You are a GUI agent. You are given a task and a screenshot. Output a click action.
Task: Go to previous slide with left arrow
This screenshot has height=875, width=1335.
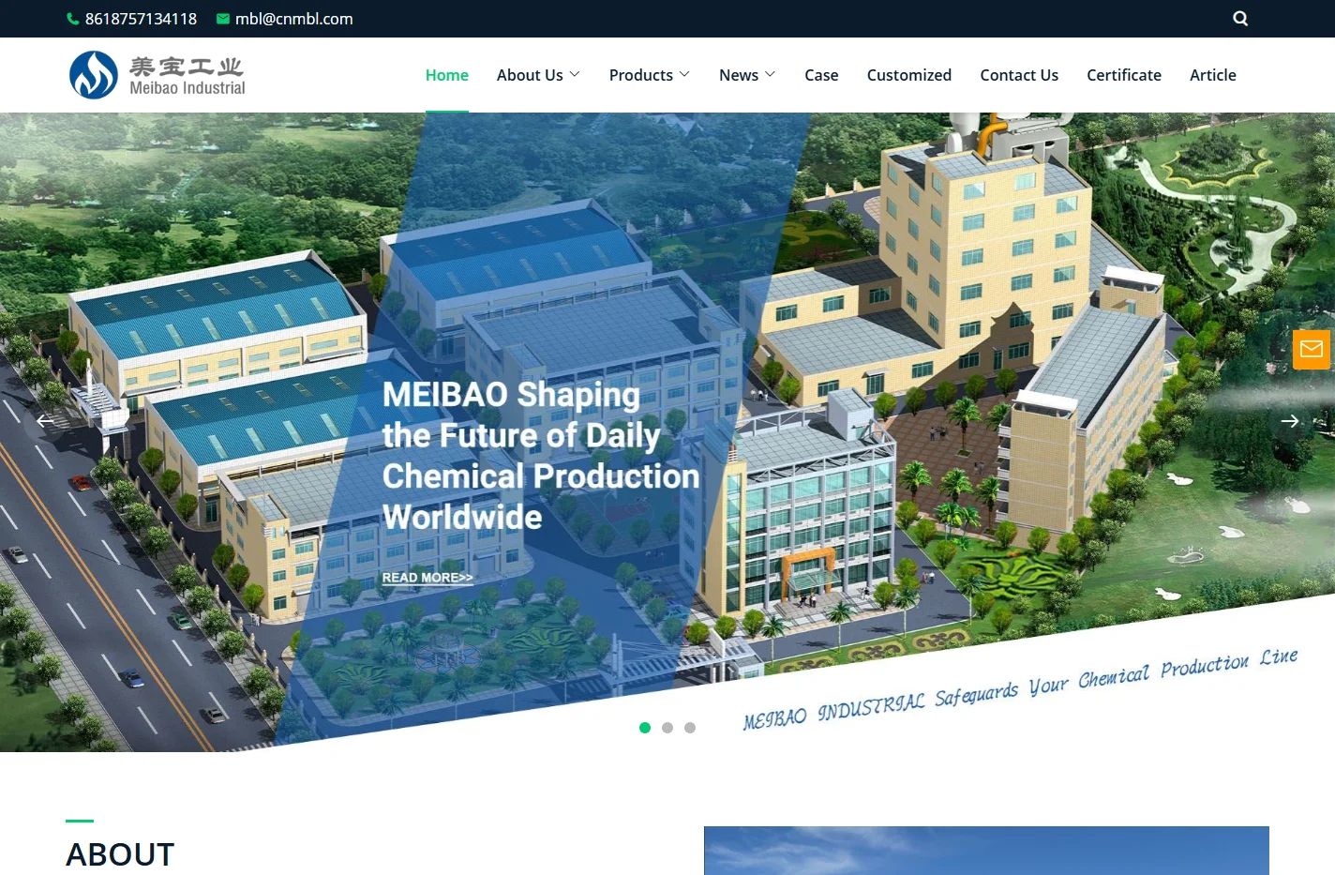point(45,421)
